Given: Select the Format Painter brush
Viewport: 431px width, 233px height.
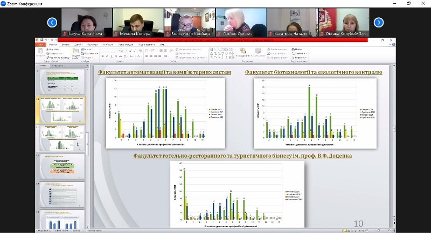Looking at the screenshot, I should coord(58,58).
